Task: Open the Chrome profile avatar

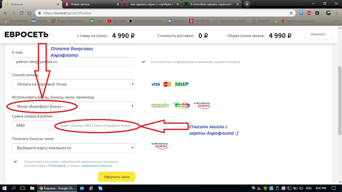Action: 328,13
